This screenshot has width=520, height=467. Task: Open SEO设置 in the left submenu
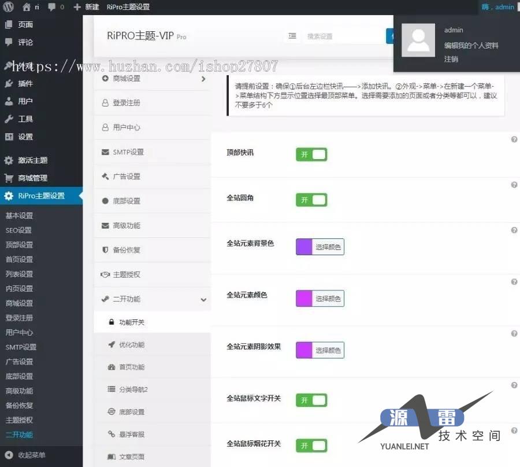(x=18, y=230)
